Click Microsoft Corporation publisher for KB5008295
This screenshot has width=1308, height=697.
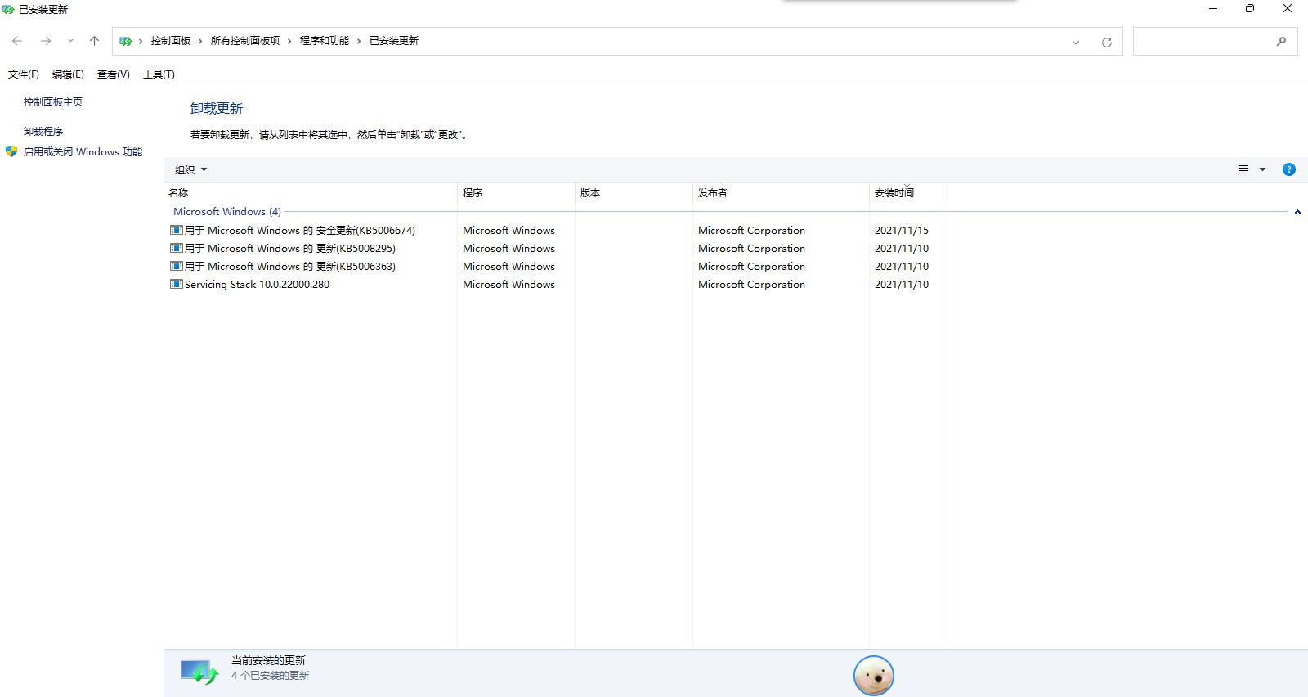(x=751, y=249)
